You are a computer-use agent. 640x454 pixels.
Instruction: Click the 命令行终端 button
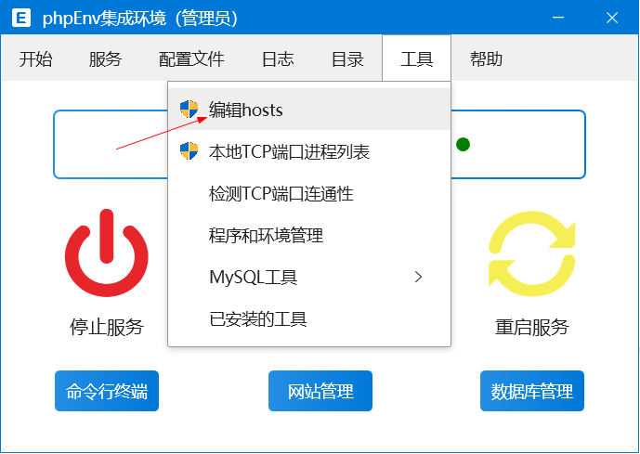(107, 391)
